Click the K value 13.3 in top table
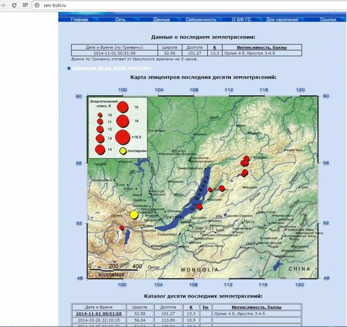Viewport: 347px width, 327px height. click(x=215, y=53)
